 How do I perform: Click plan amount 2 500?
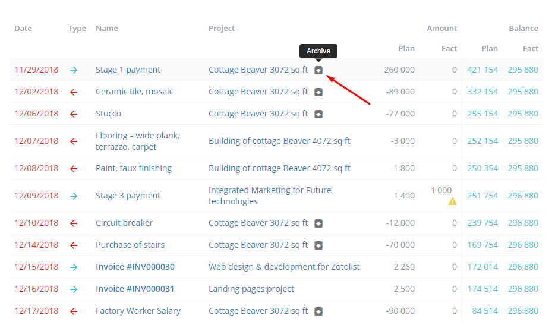[404, 289]
